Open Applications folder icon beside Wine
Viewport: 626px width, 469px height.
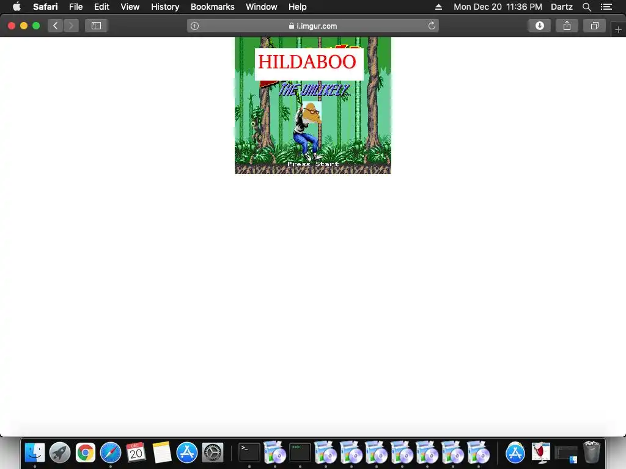[515, 453]
